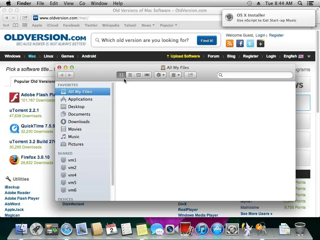
Task: Click the Time Machine menu bar icon
Action: [x=249, y=3]
